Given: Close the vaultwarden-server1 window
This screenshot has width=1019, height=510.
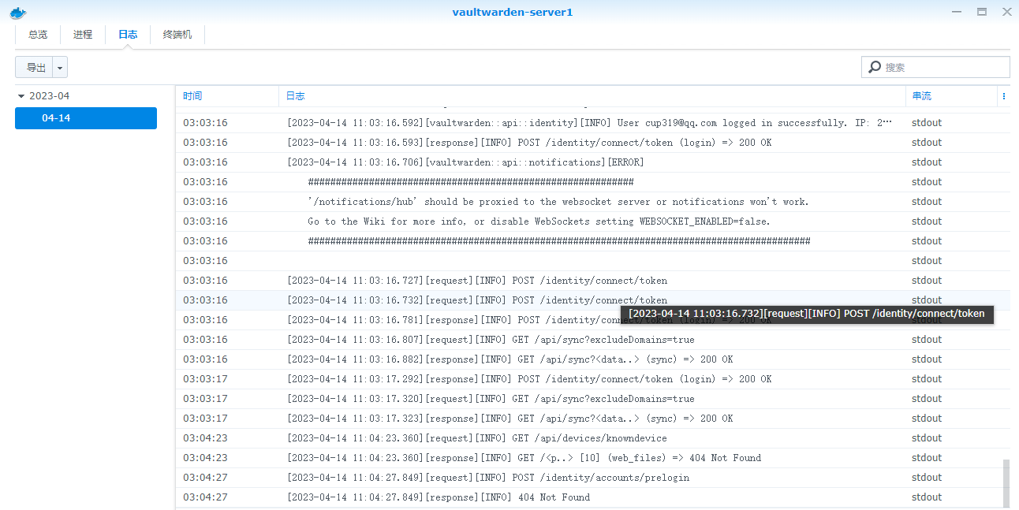Looking at the screenshot, I should pyautogui.click(x=1006, y=12).
